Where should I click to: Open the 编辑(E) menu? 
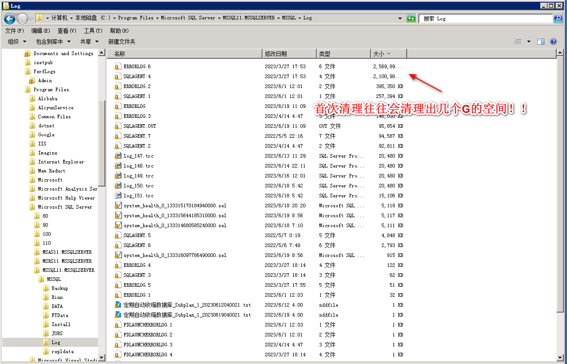point(41,31)
